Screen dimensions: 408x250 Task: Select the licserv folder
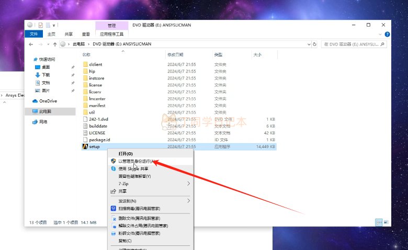(x=95, y=92)
